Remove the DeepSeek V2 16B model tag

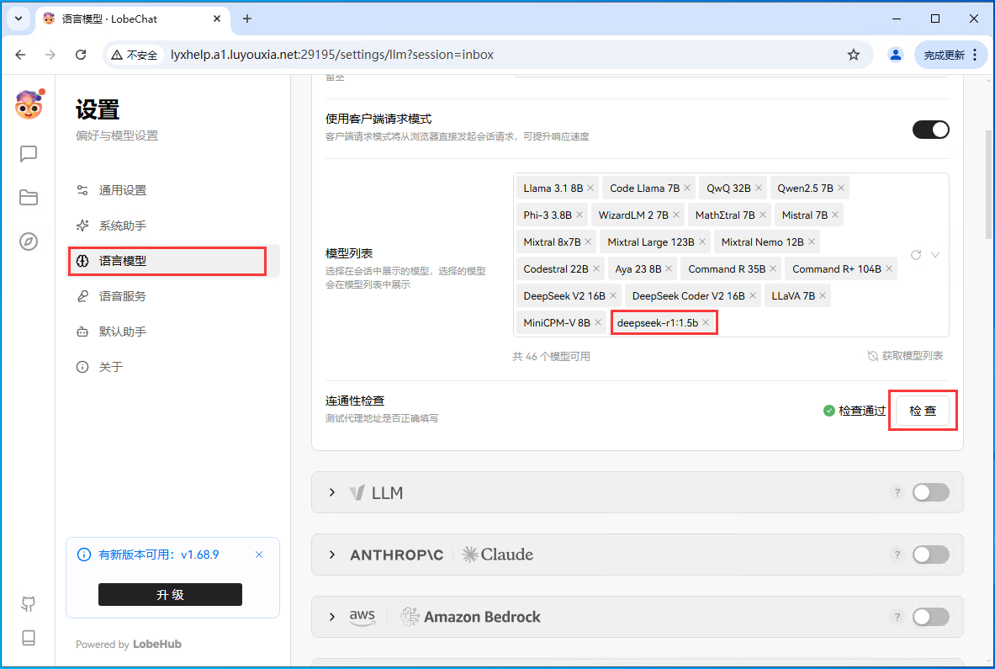point(613,295)
